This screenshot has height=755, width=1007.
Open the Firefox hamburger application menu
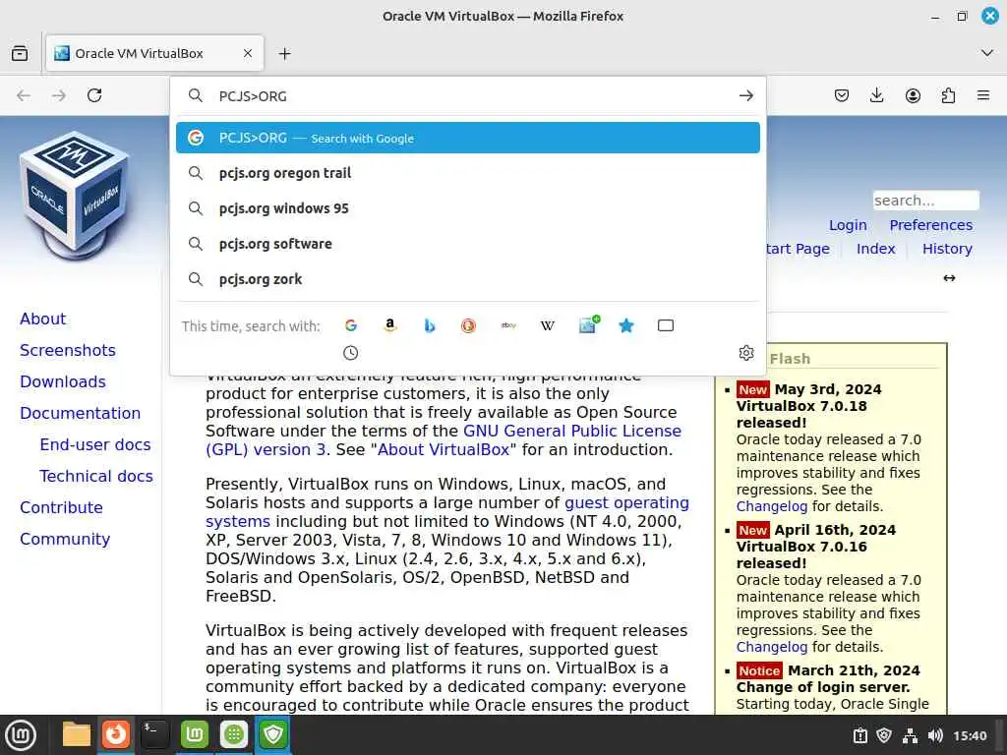tap(983, 95)
